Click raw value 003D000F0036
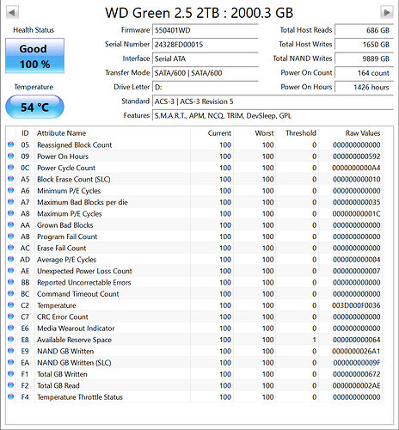 pyautogui.click(x=356, y=305)
